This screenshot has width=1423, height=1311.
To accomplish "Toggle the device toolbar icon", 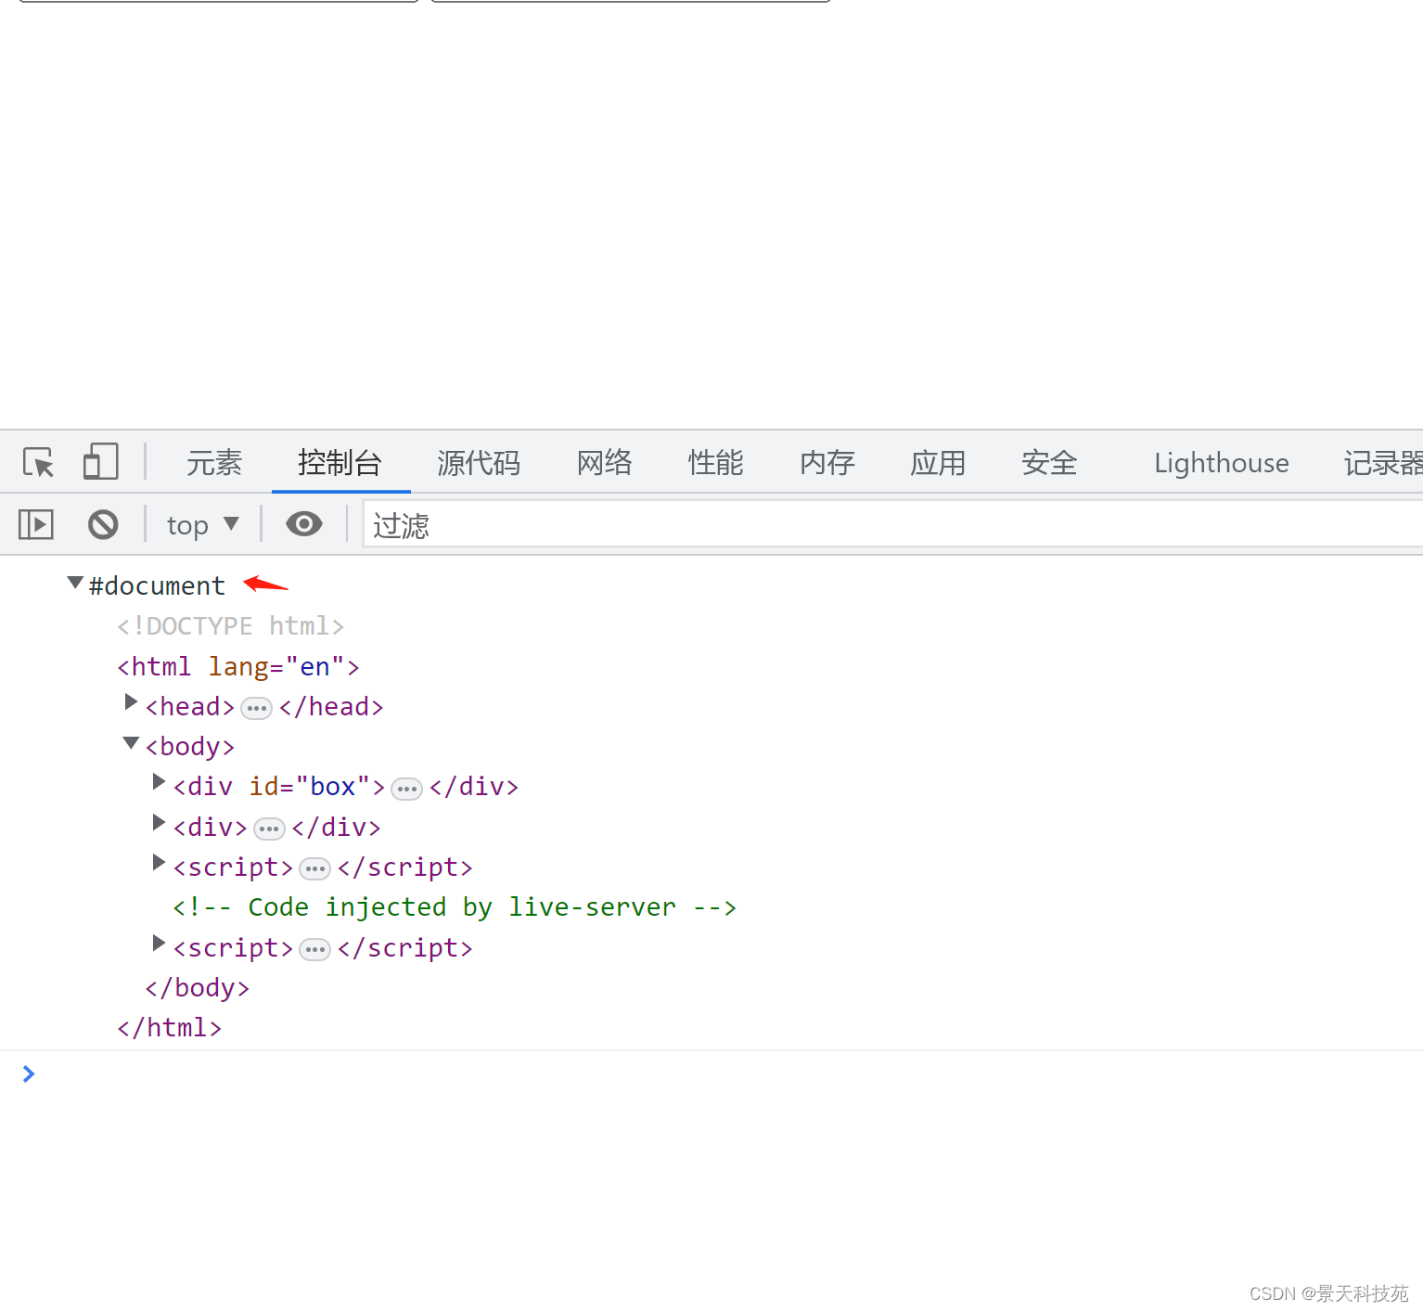I will [x=100, y=461].
